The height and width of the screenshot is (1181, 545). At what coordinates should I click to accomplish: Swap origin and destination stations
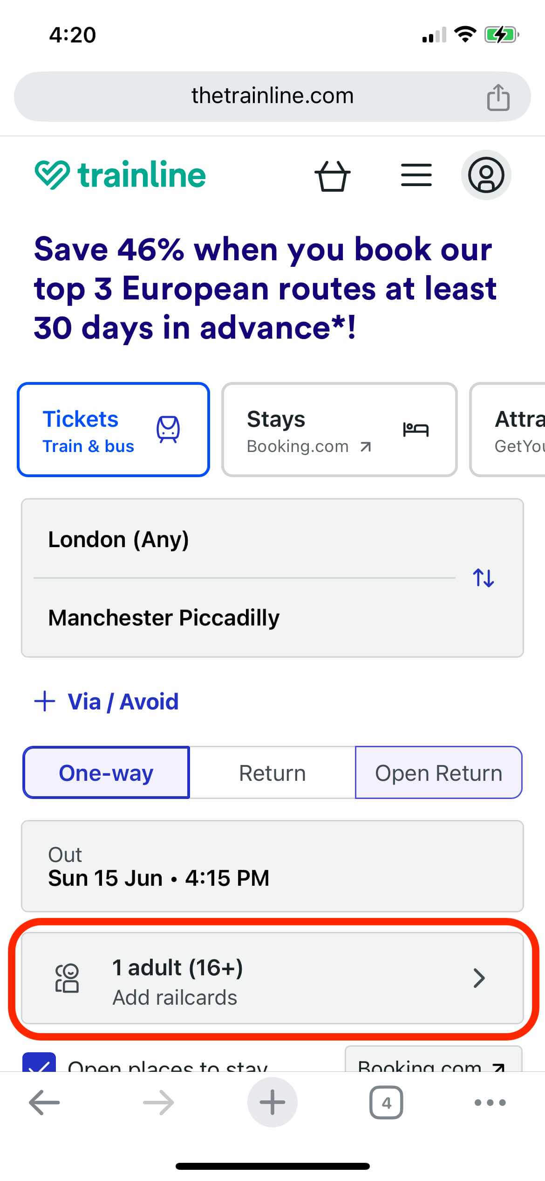click(x=483, y=578)
